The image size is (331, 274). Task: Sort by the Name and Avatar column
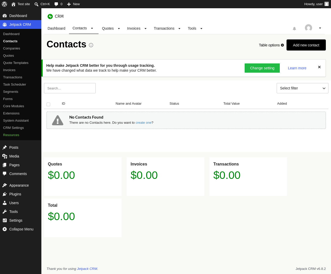129,104
